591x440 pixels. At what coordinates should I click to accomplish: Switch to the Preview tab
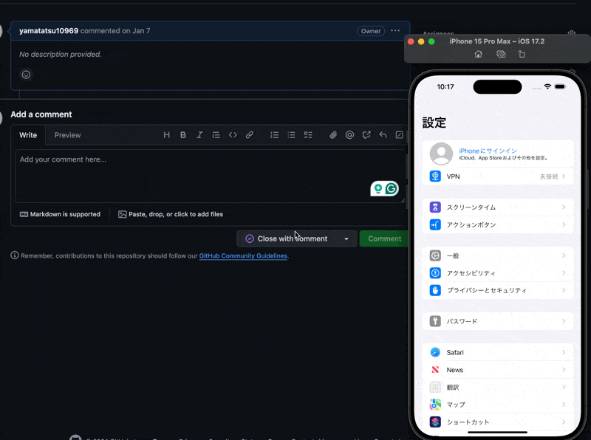click(67, 135)
